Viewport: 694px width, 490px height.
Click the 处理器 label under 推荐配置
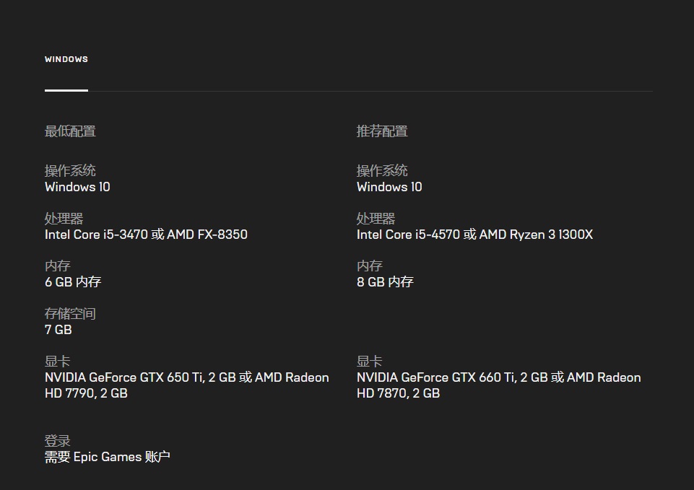[x=376, y=219]
